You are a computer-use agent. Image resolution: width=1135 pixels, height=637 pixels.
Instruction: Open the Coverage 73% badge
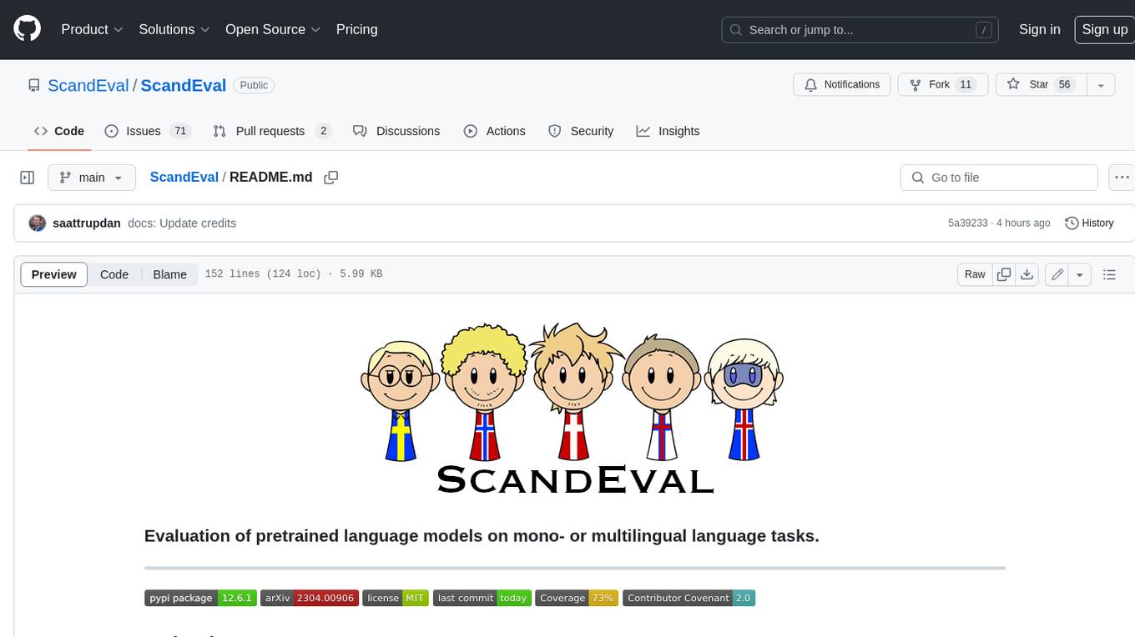click(577, 598)
